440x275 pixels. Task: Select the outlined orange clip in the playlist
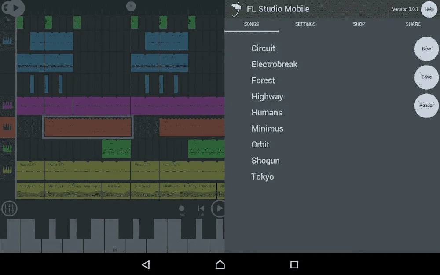[88, 127]
